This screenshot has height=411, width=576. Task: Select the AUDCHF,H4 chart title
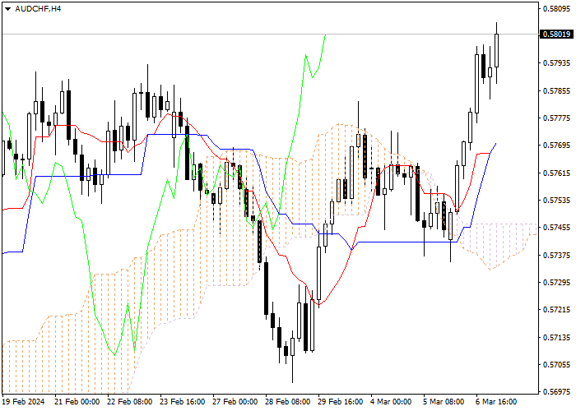coord(38,9)
